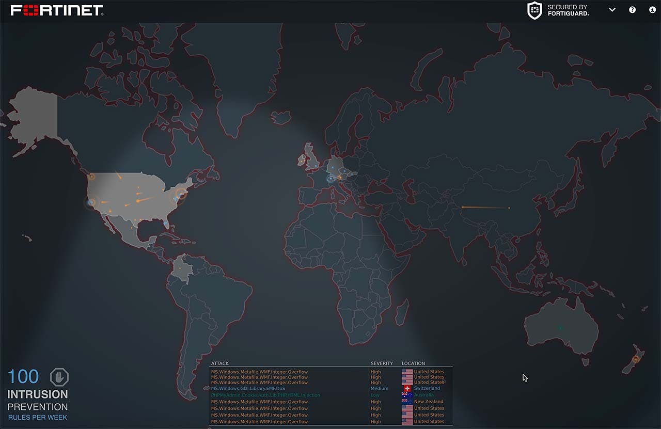Click the Switzerland flag in the attack list
Screen dimensions: 661x429
pyautogui.click(x=407, y=388)
